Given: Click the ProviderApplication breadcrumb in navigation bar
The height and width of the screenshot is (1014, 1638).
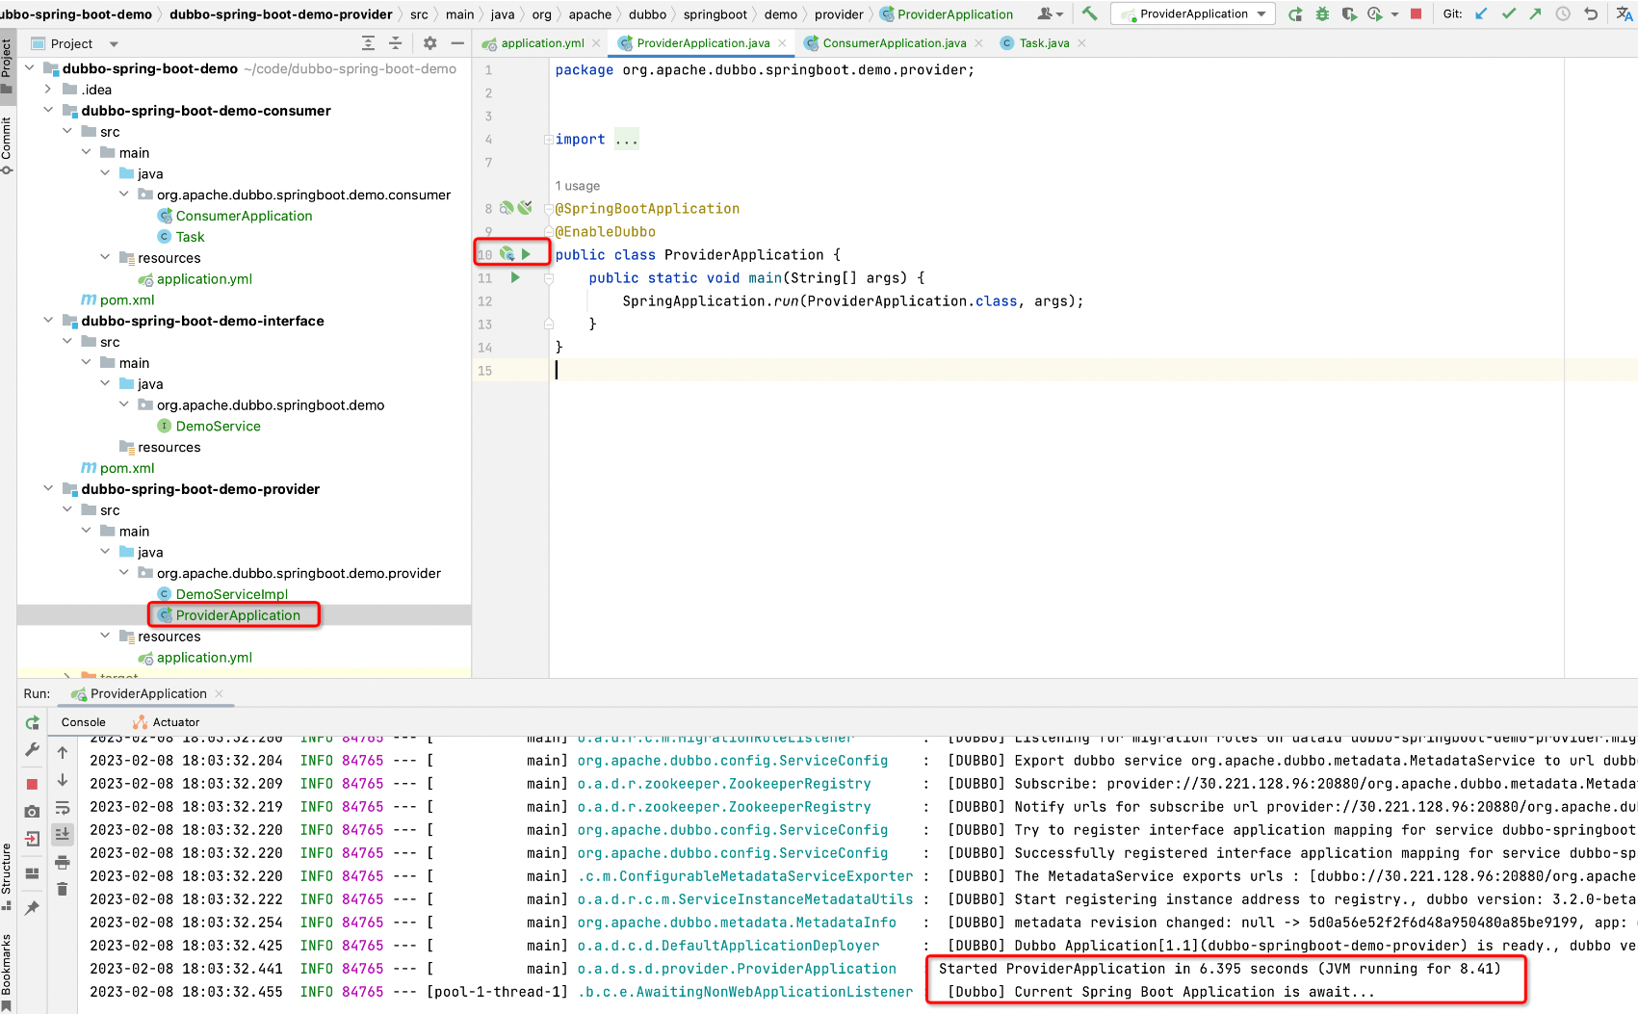Looking at the screenshot, I should [954, 14].
